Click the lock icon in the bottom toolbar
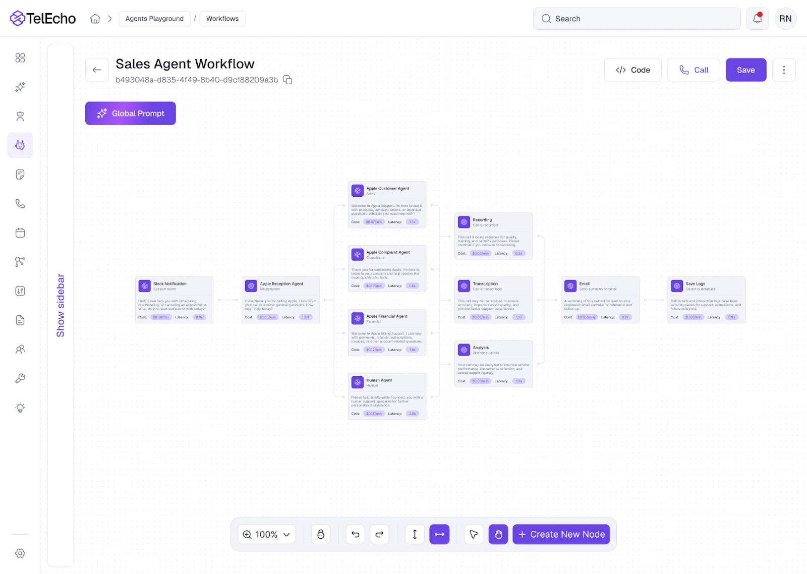 tap(321, 535)
